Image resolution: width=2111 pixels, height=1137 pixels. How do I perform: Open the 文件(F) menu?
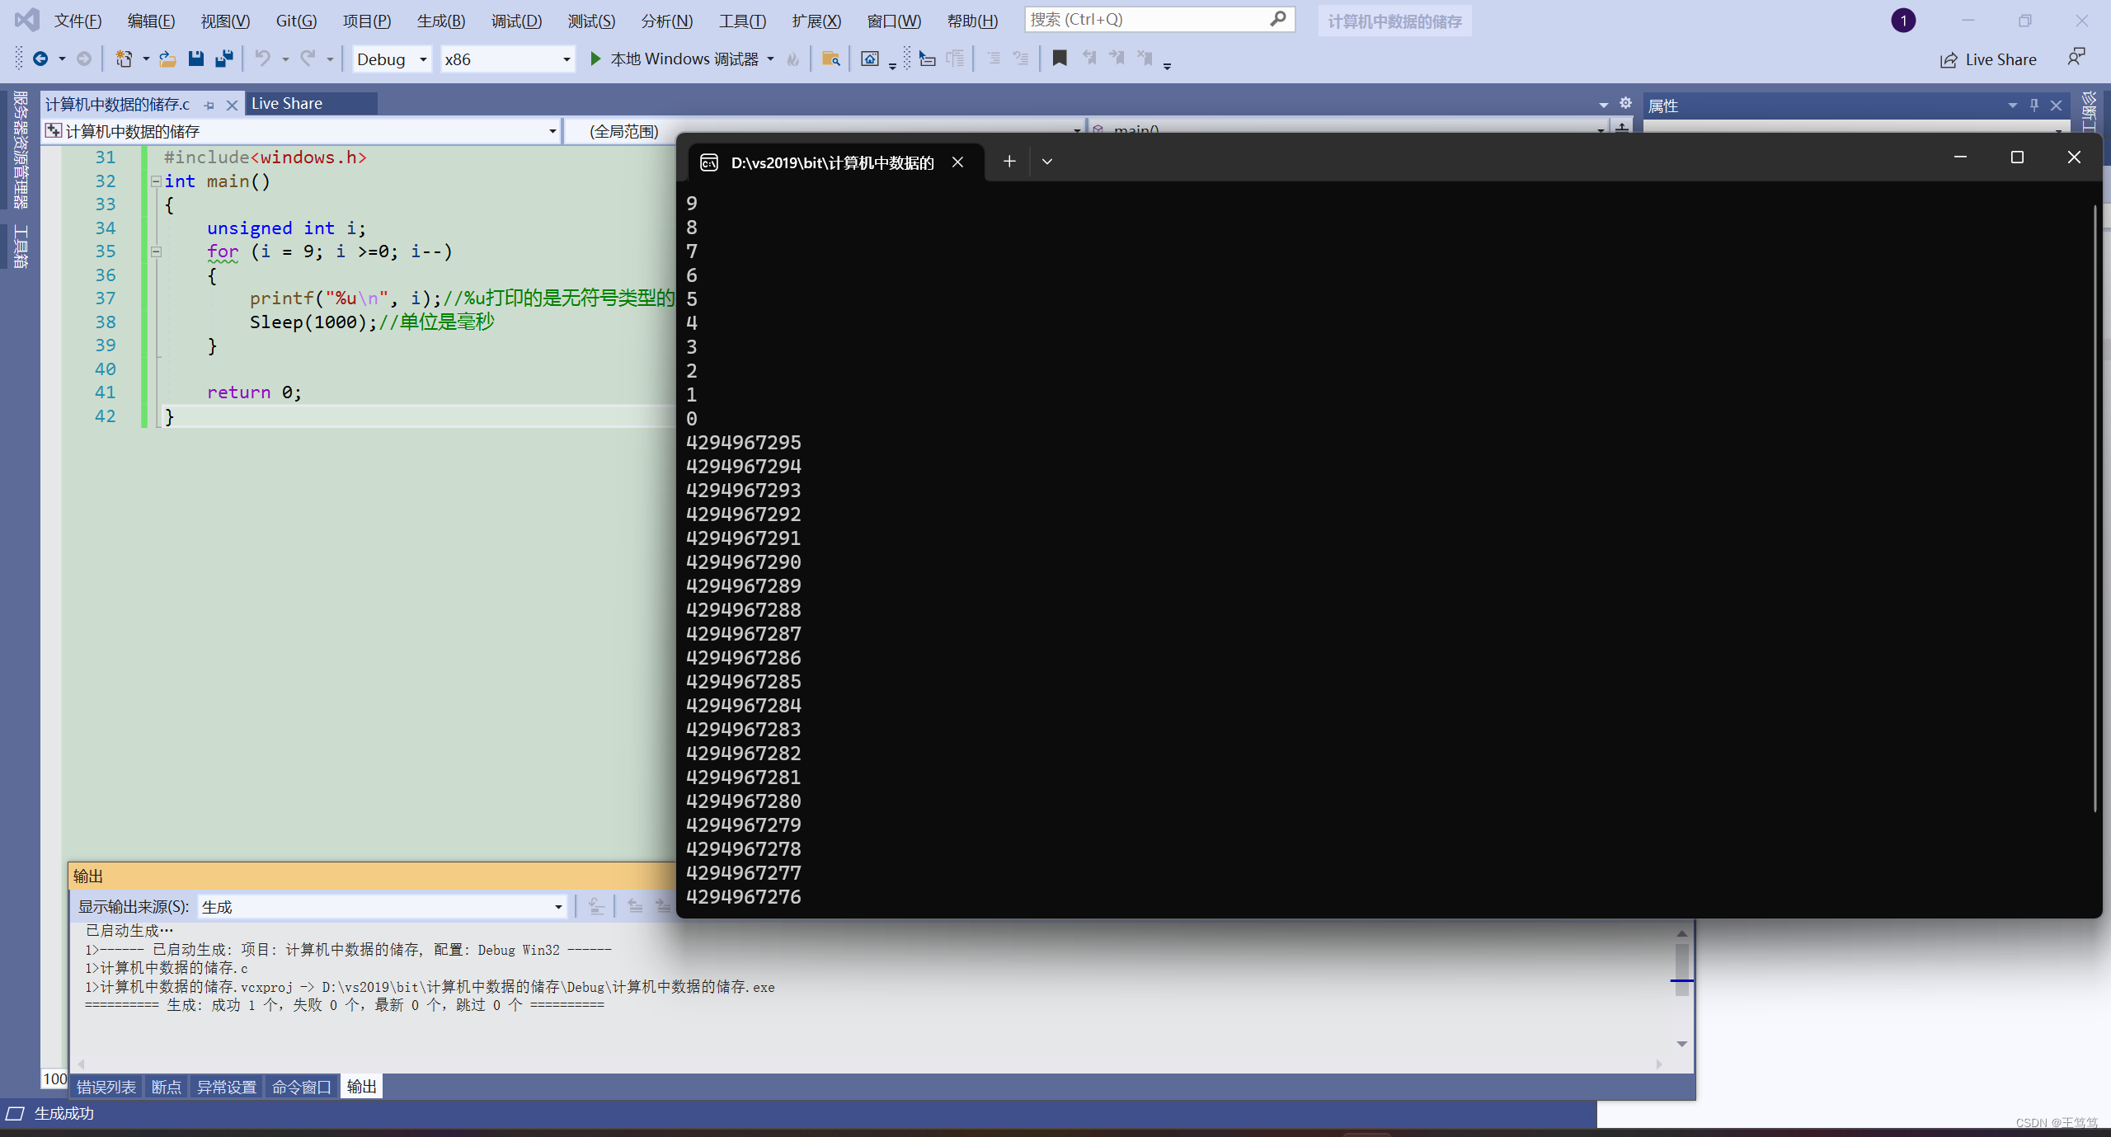pyautogui.click(x=78, y=21)
